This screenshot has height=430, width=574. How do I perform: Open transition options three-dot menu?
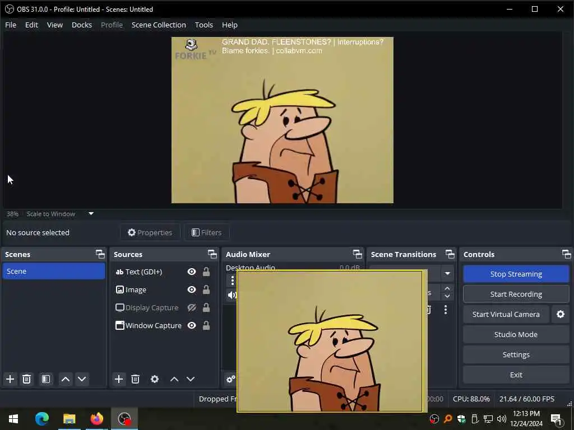point(446,310)
